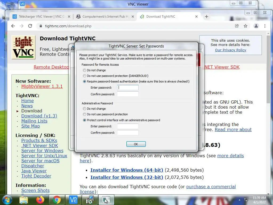Close the Download TightVNC tab

196,17
